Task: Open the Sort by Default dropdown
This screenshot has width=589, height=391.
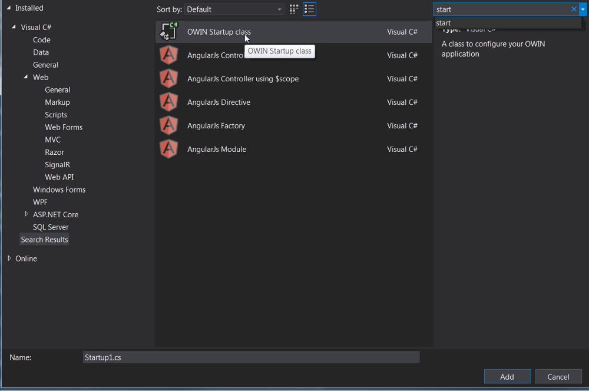Action: click(x=234, y=9)
